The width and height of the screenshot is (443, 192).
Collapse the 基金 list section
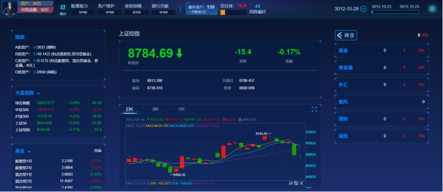click(x=28, y=151)
